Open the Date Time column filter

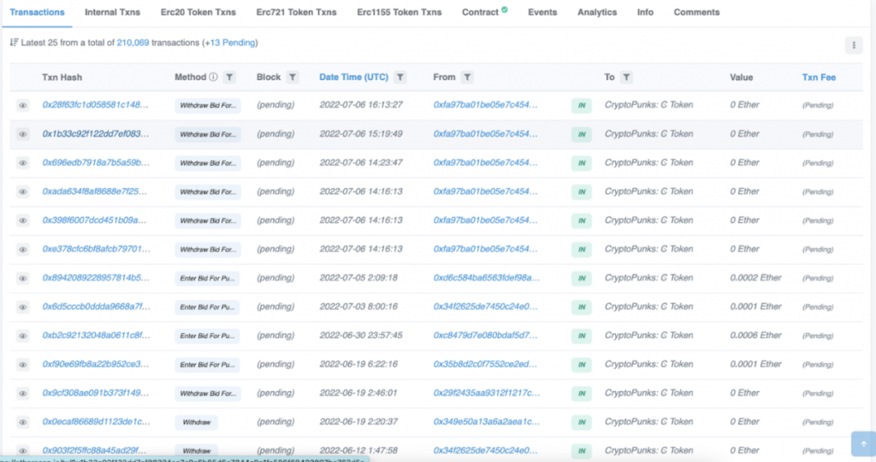[x=400, y=78]
